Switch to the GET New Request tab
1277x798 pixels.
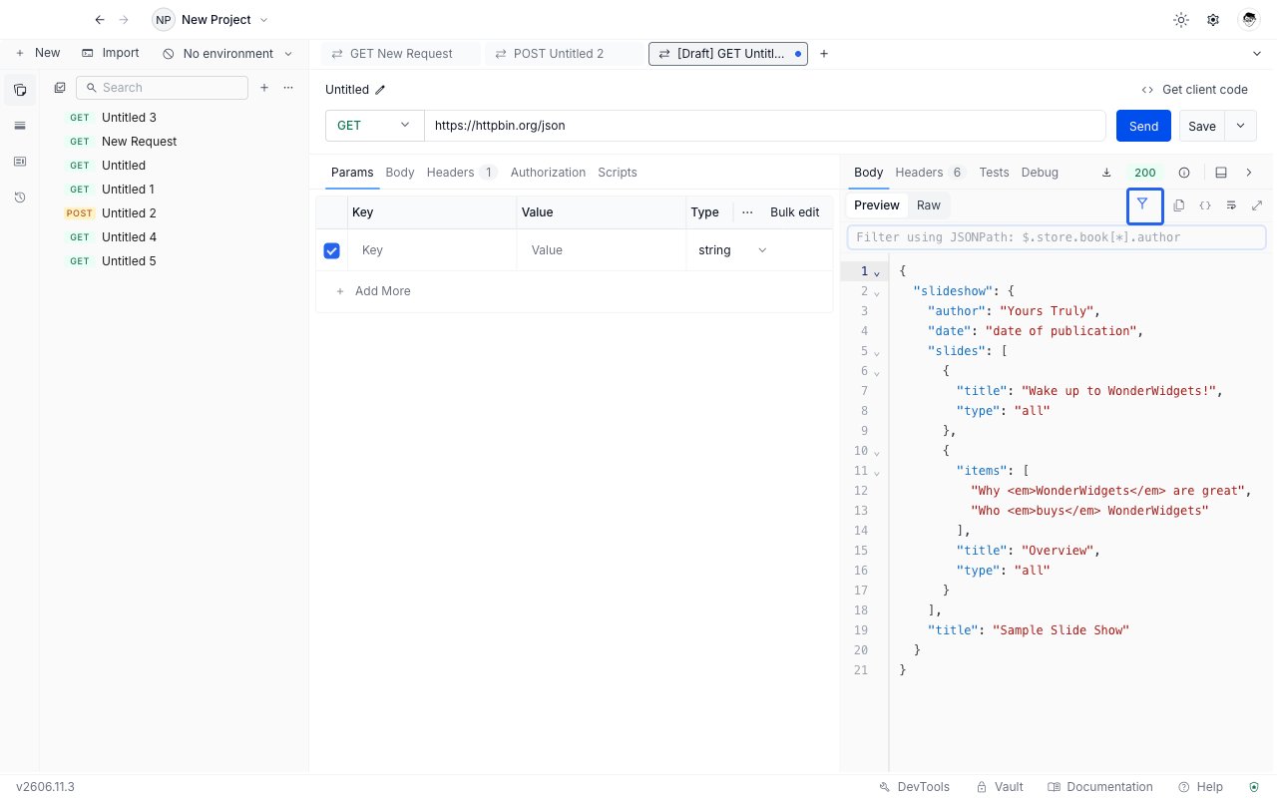coord(400,54)
